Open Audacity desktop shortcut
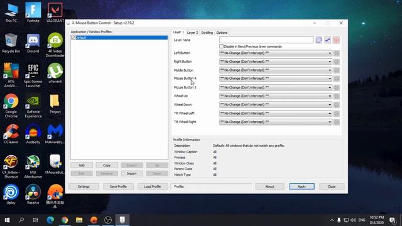Screen dimensions: 402x226 click(x=33, y=134)
